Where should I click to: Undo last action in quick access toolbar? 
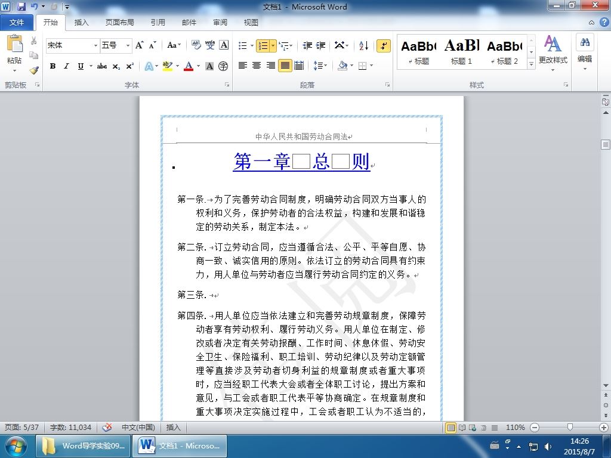click(35, 7)
